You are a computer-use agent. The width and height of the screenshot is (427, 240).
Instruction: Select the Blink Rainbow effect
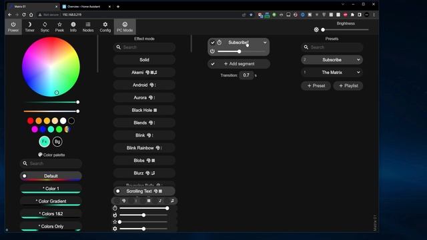pyautogui.click(x=144, y=148)
